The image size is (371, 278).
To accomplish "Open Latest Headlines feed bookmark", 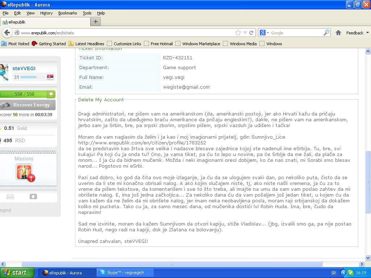I will pyautogui.click(x=86, y=43).
